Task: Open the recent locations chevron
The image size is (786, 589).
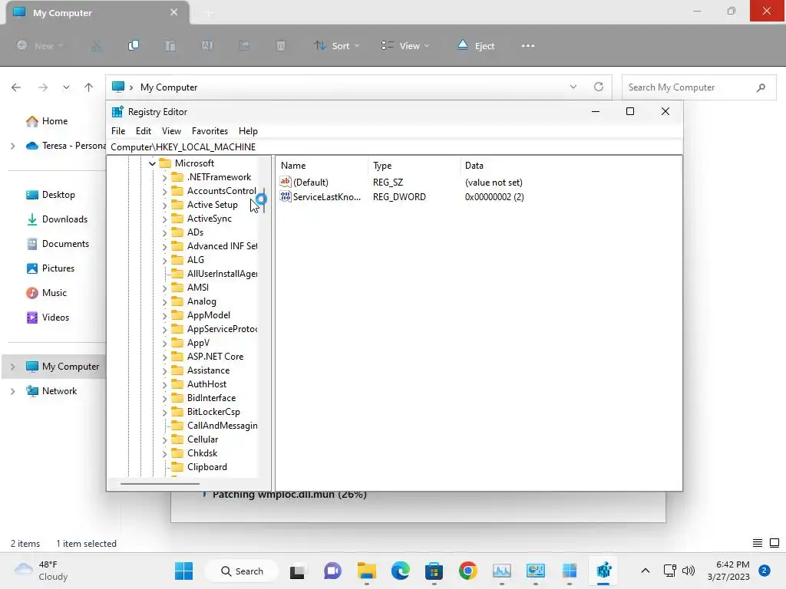Action: (66, 87)
